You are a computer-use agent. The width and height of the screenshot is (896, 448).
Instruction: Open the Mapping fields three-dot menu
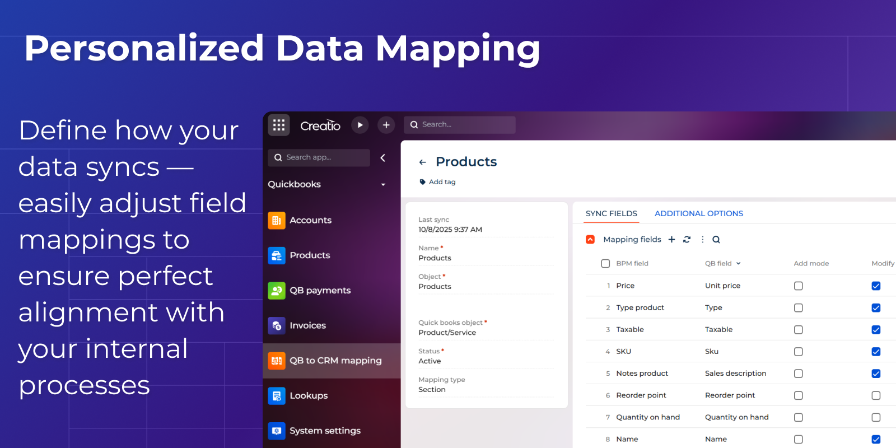tap(702, 240)
